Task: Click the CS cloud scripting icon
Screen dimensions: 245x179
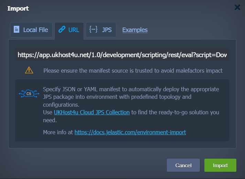Action: [29, 94]
